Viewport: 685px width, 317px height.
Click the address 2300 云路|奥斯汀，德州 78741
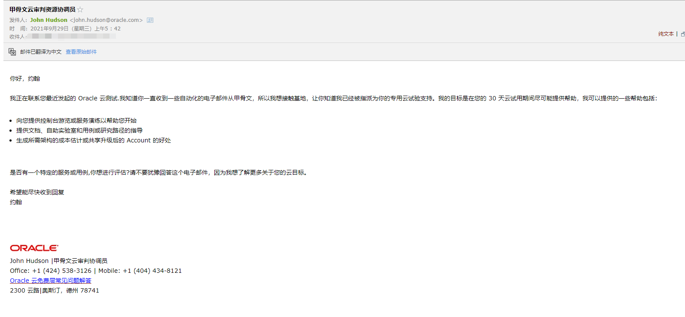point(55,290)
